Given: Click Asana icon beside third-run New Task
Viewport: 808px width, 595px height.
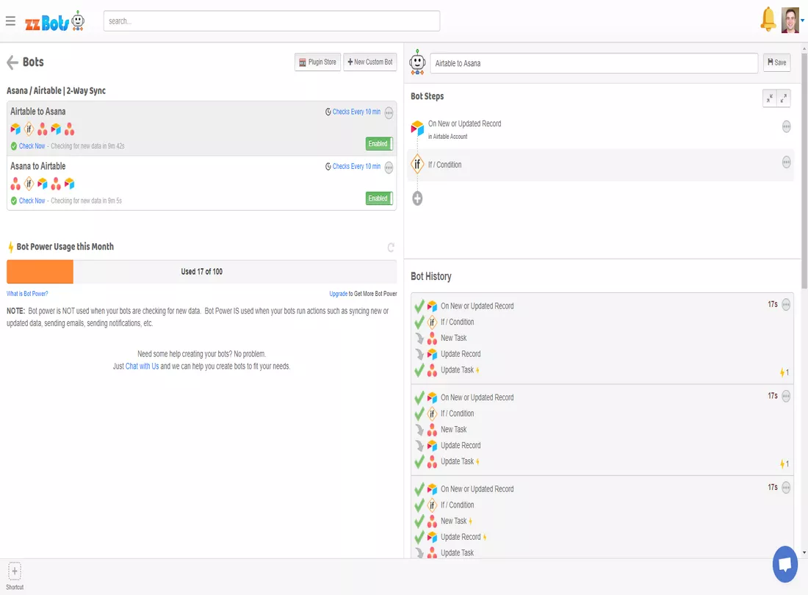Looking at the screenshot, I should (432, 522).
